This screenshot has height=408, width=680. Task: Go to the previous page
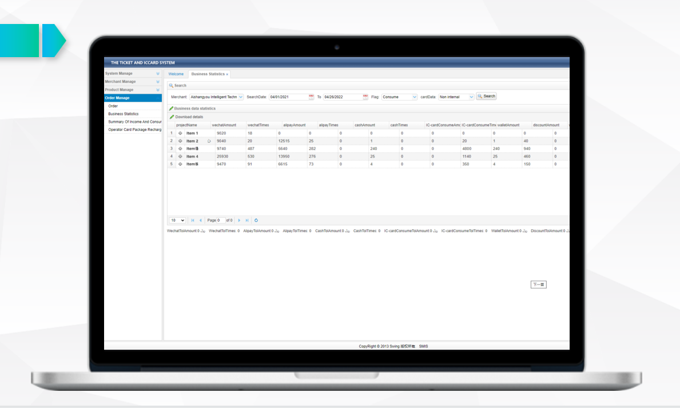(200, 221)
